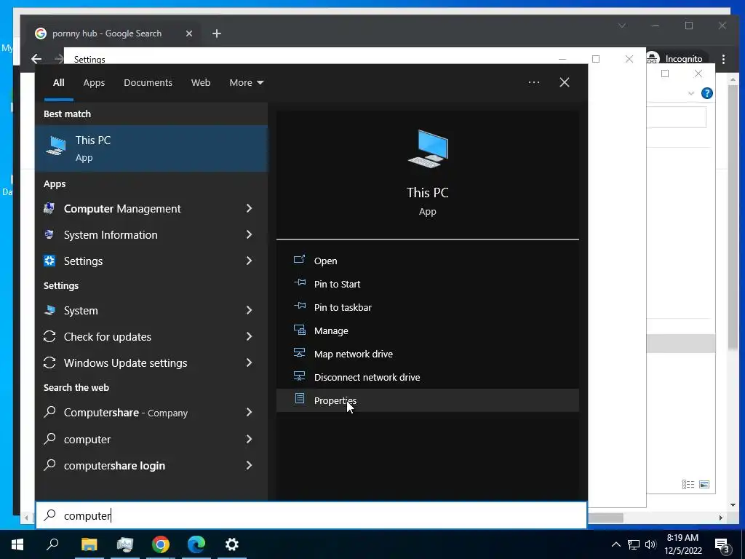Expand System Information result arrow
This screenshot has height=559, width=745.
tap(249, 234)
